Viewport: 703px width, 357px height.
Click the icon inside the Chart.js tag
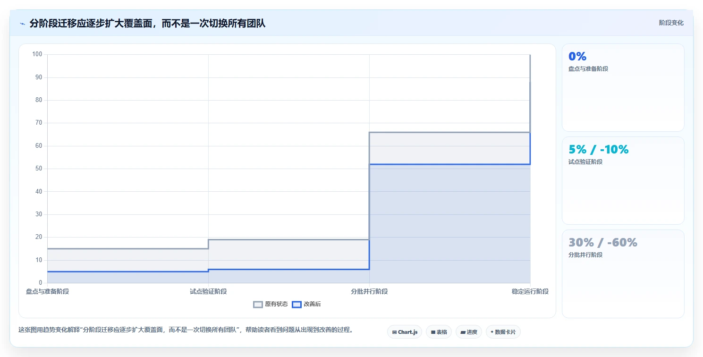[x=394, y=332]
